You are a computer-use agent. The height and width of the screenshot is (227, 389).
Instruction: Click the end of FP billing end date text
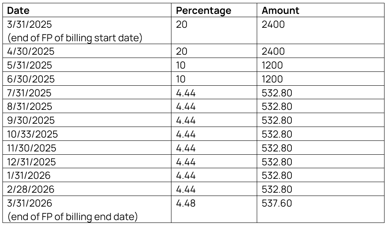[72, 216]
